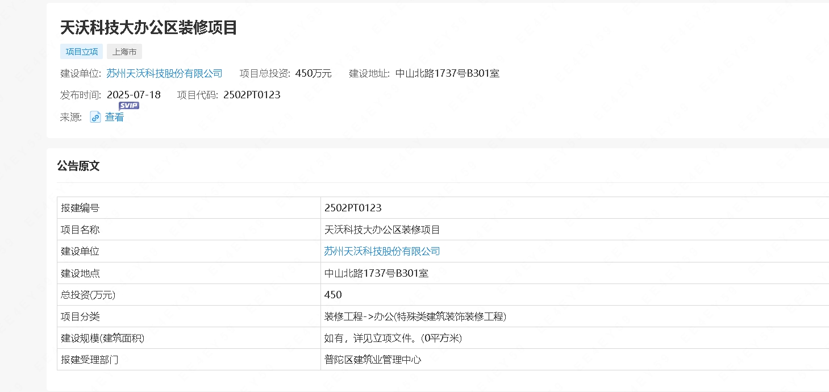Image resolution: width=829 pixels, height=392 pixels.
Task: Click the 建设地址 label in header
Action: click(x=369, y=73)
